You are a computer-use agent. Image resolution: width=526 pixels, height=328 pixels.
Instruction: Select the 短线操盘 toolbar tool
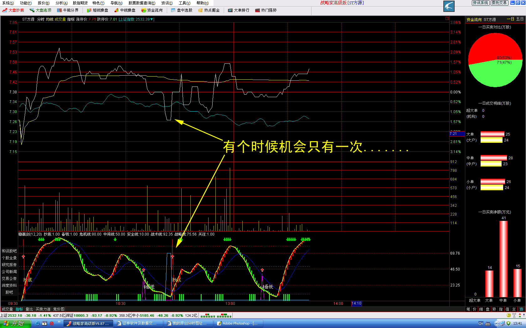pyautogui.click(x=97, y=10)
